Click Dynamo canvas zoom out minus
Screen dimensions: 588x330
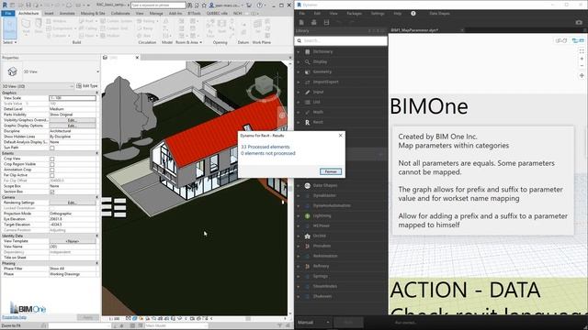click(x=582, y=66)
